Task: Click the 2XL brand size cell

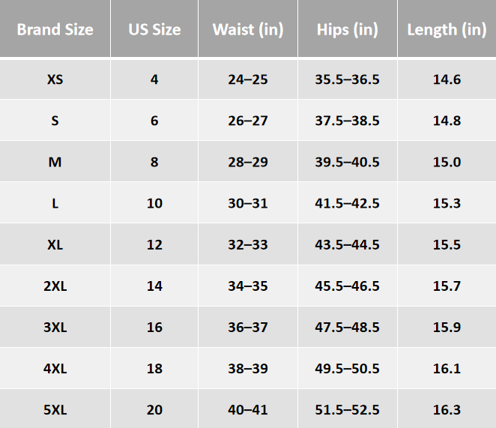Action: click(x=55, y=286)
